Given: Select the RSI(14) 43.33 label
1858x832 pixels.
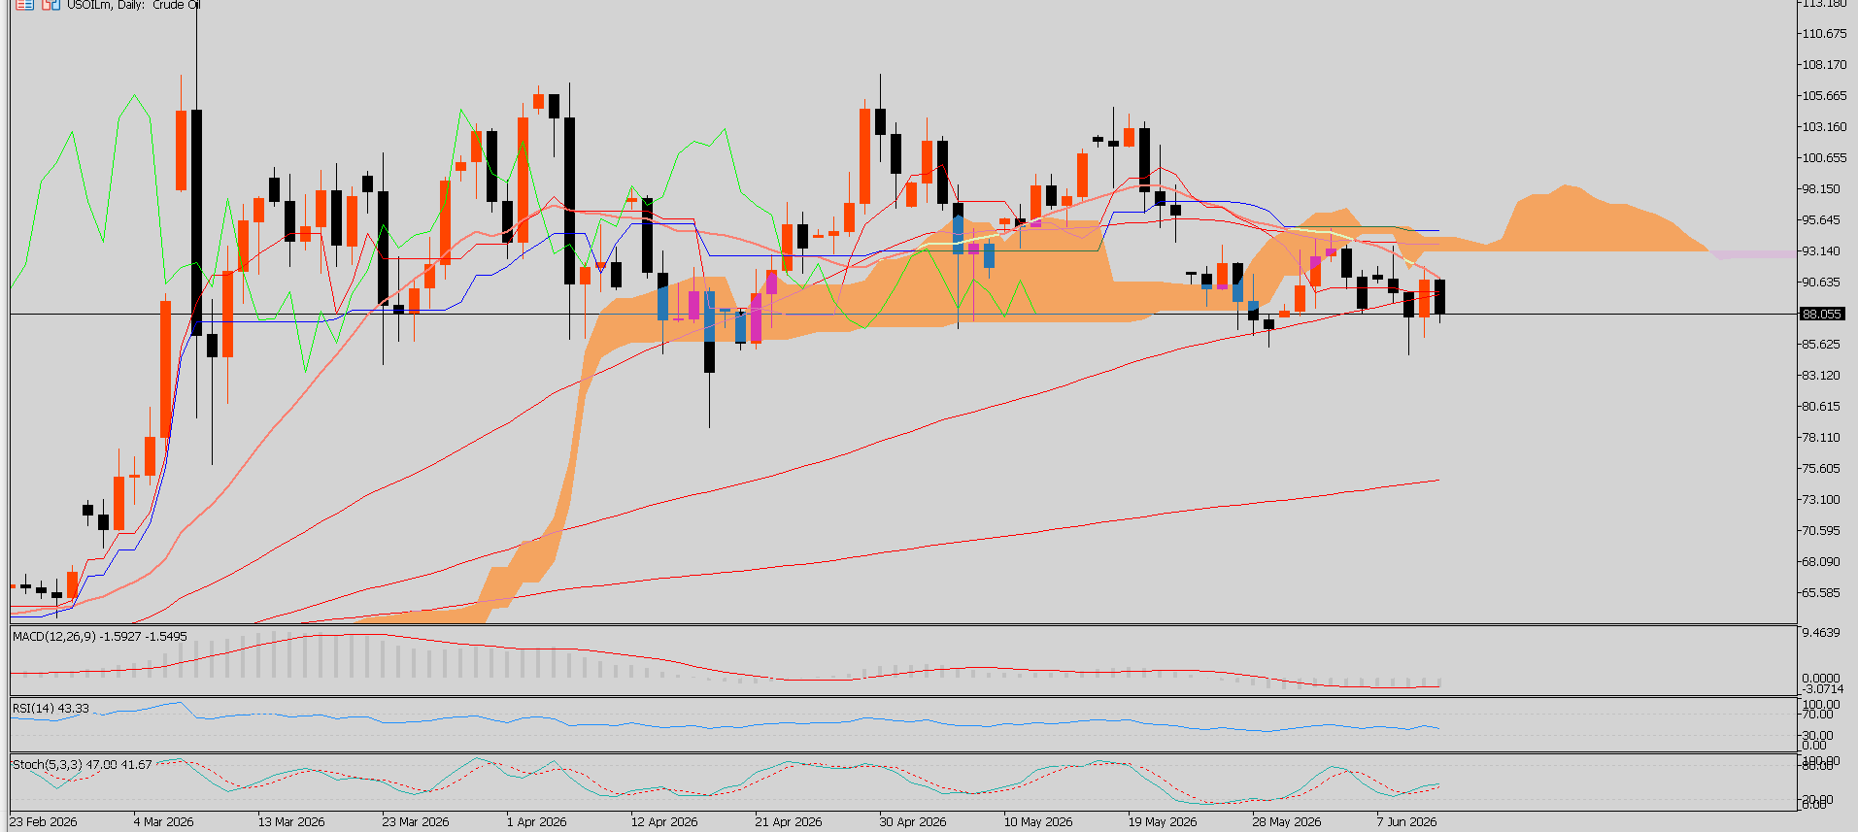Looking at the screenshot, I should click(51, 708).
